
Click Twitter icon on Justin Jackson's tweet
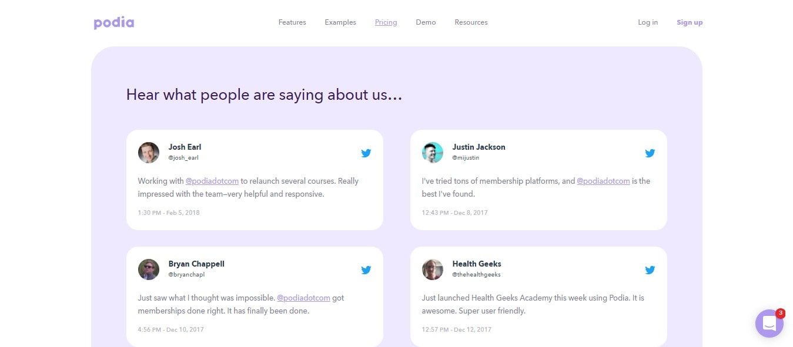650,153
